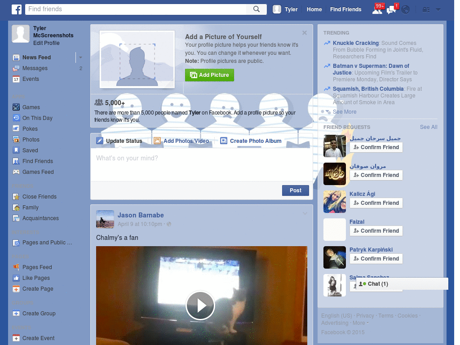The width and height of the screenshot is (460, 345).
Task: Click the Games Feed controller icon
Action: [x=16, y=172]
